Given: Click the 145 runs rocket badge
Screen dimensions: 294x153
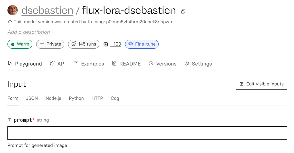Looking at the screenshot, I should click(84, 44).
